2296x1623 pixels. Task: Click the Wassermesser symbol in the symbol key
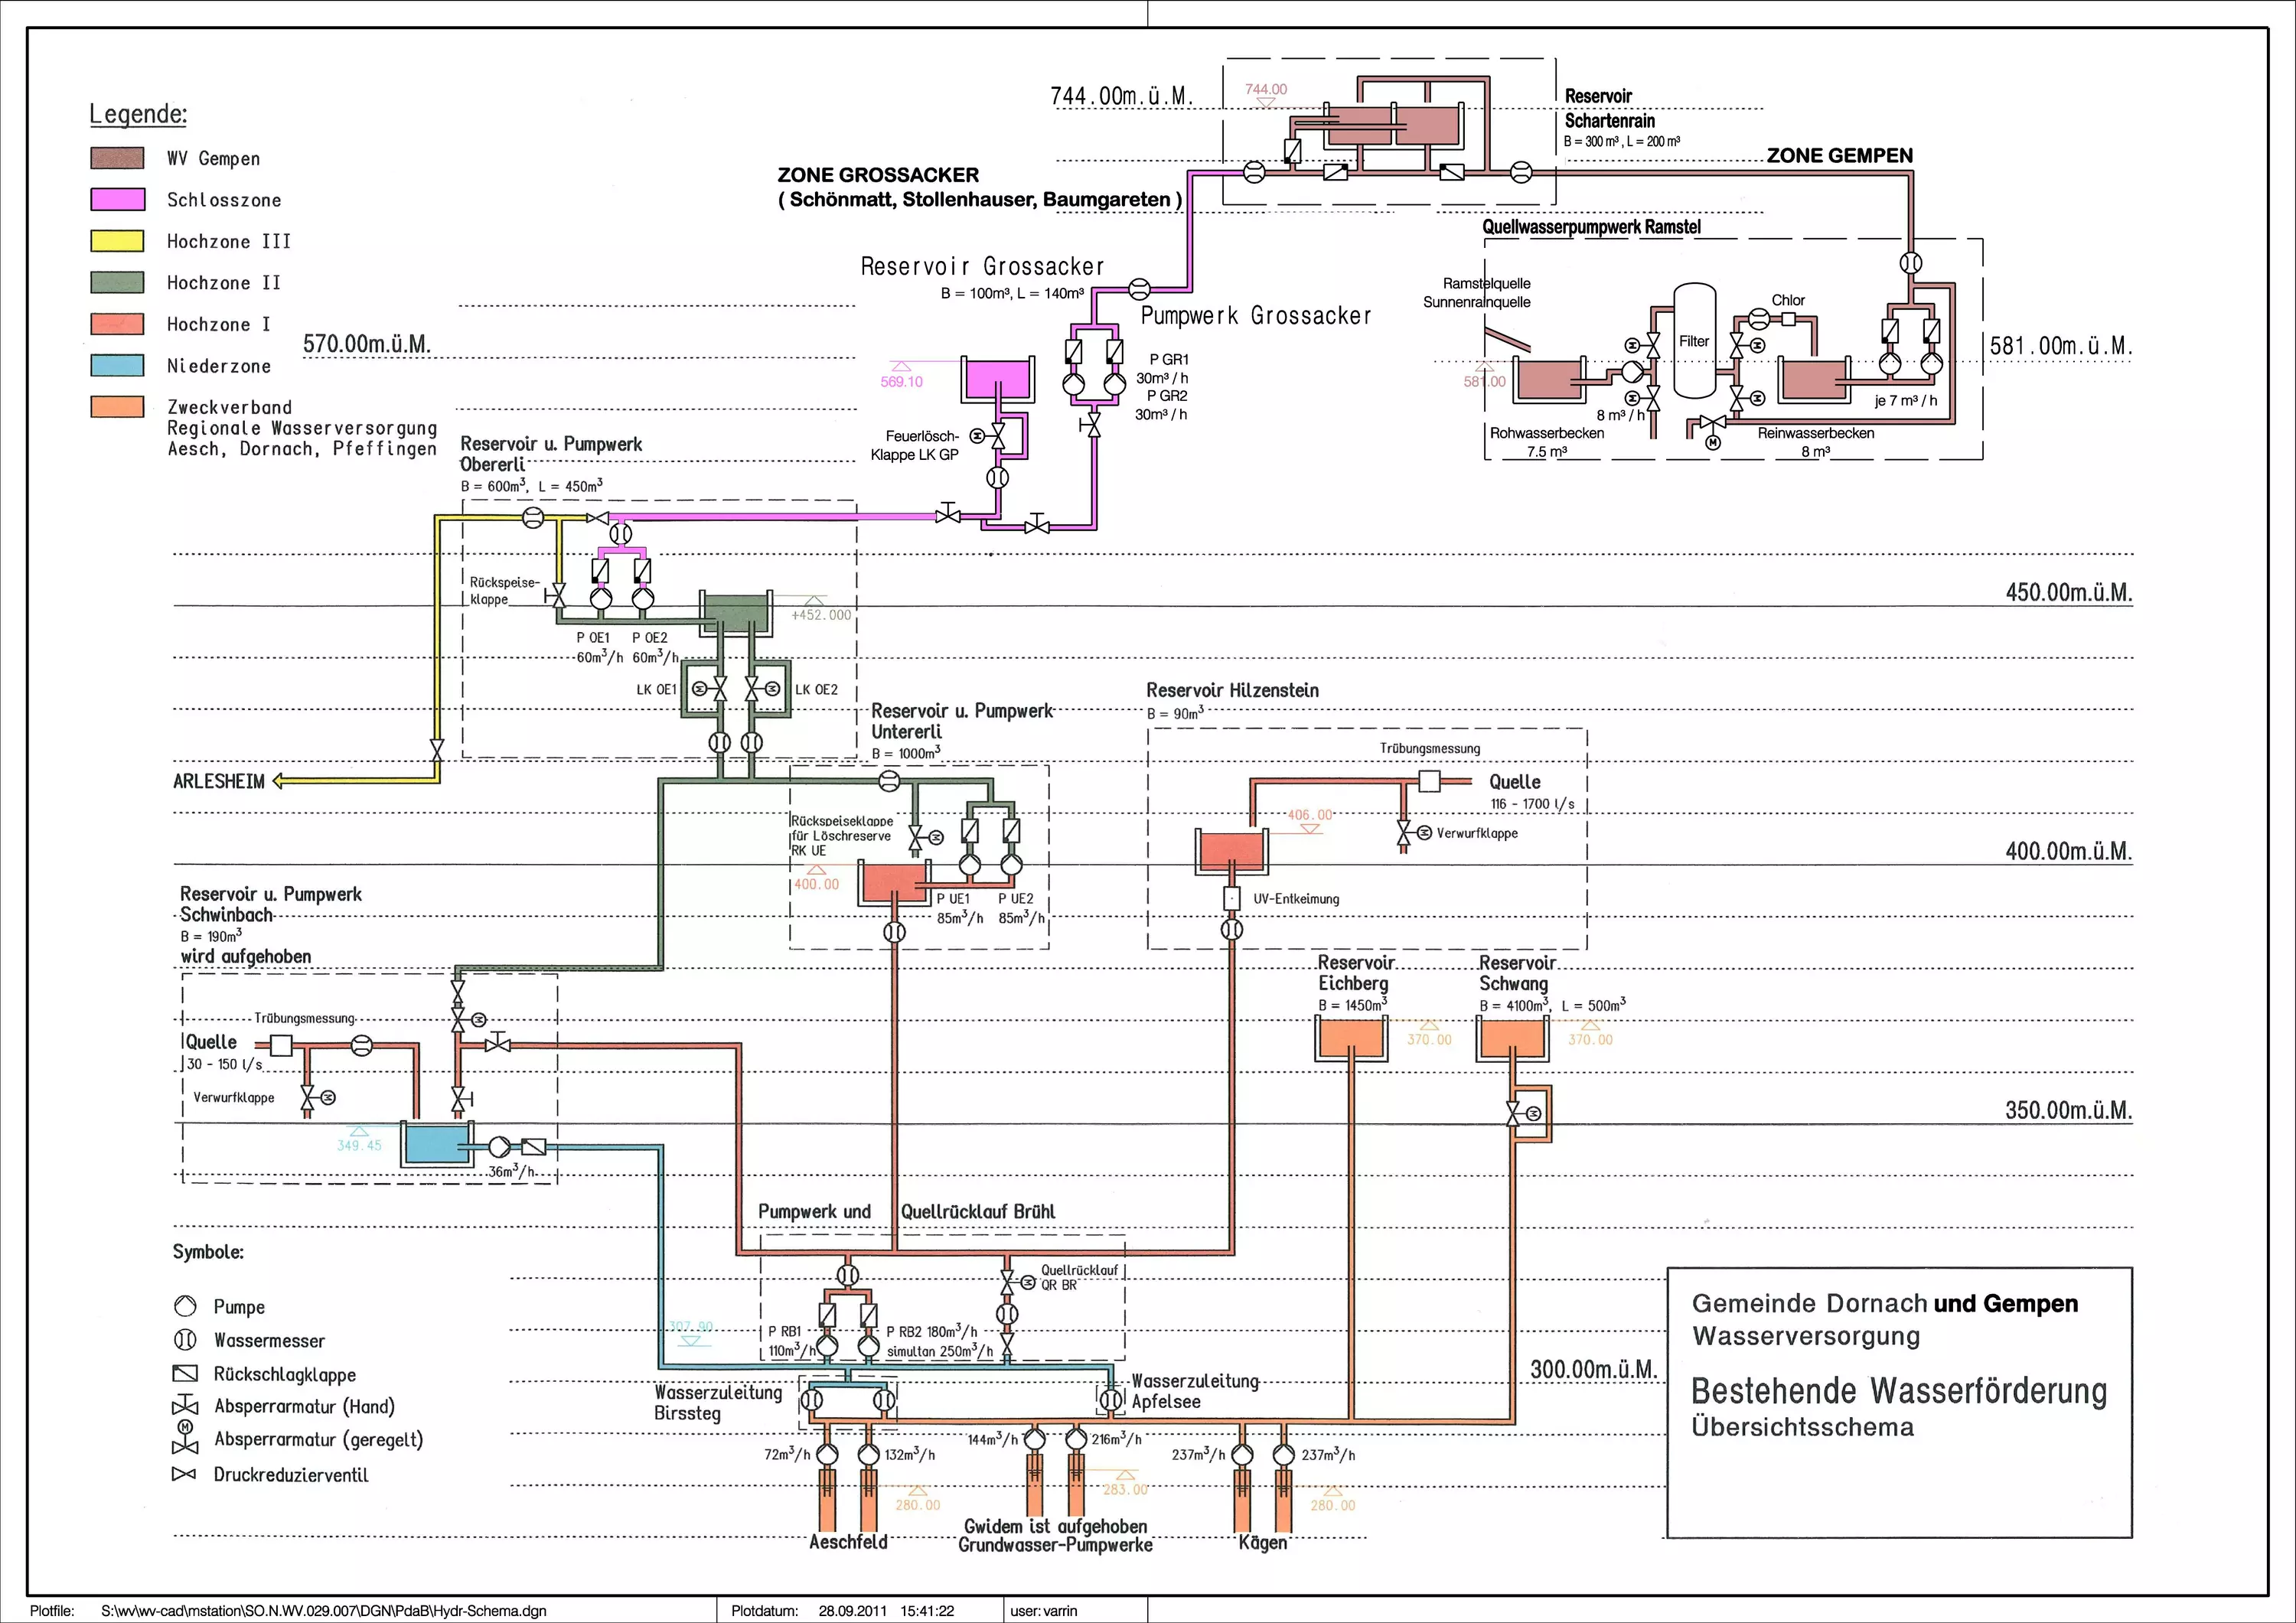tap(185, 1340)
